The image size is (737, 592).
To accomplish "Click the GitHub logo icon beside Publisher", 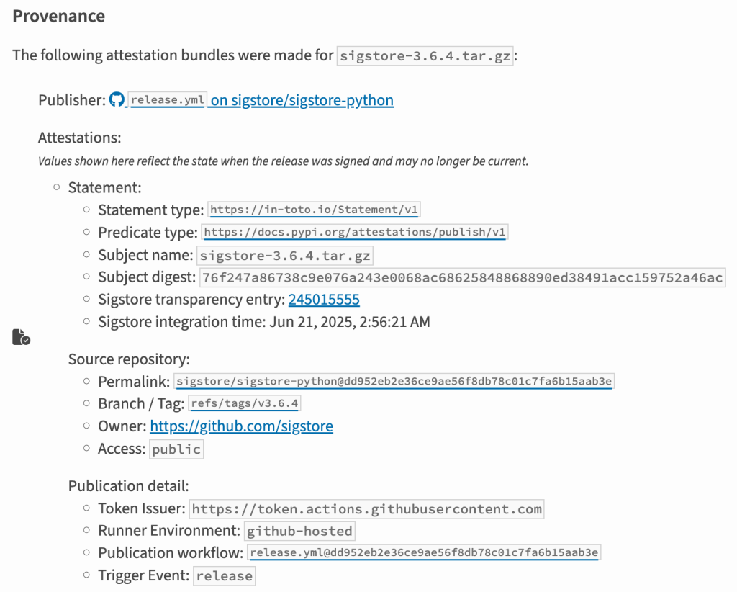I will [117, 100].
